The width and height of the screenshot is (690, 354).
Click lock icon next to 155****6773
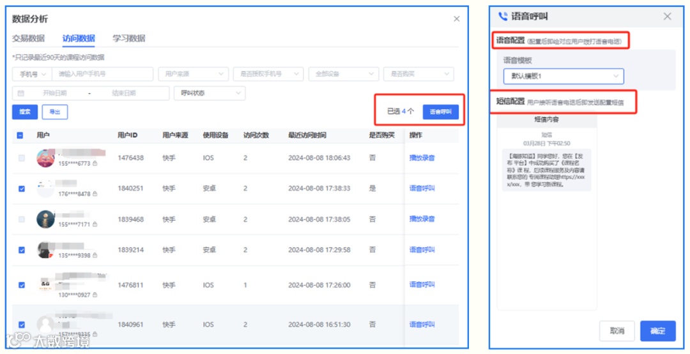point(95,163)
